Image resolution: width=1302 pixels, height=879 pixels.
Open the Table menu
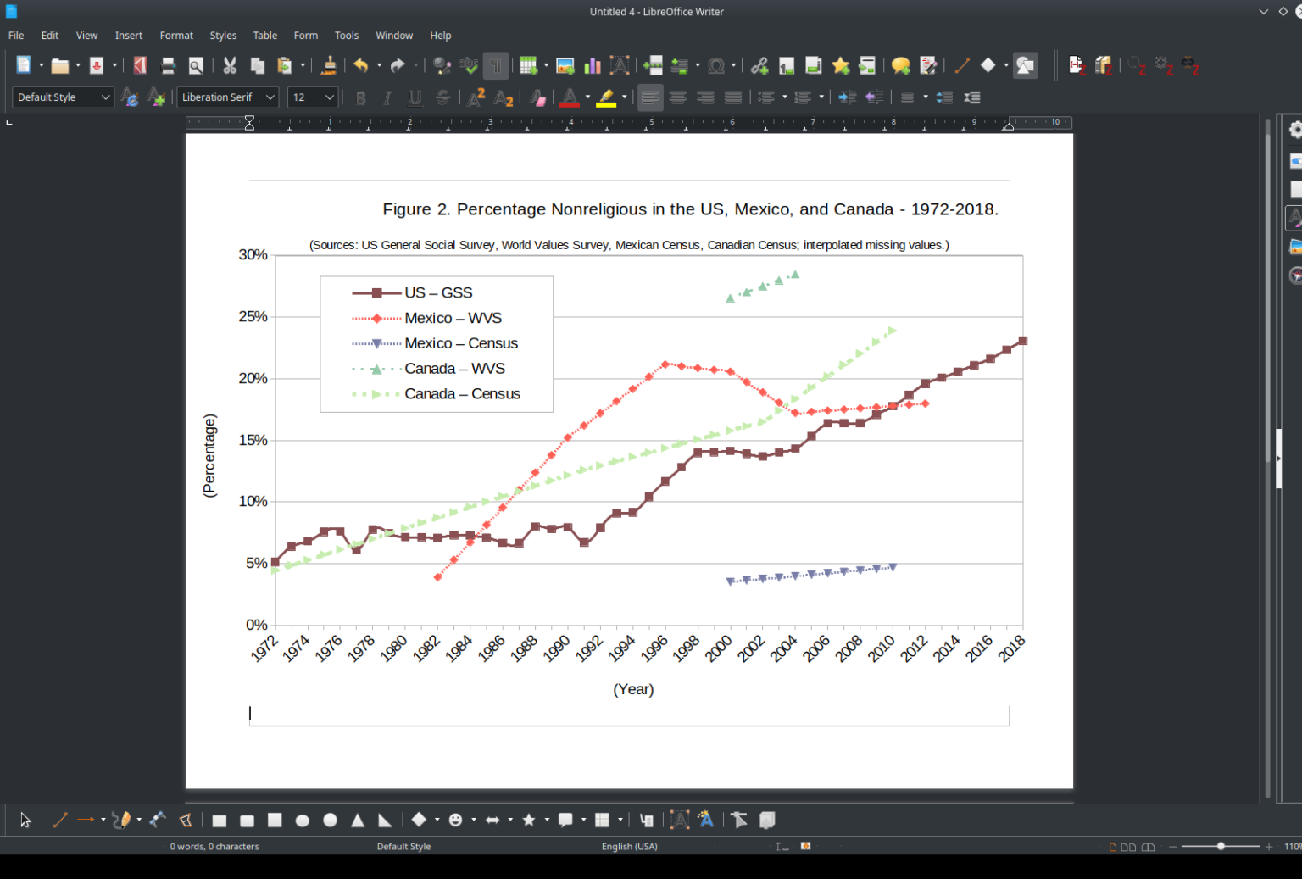[x=265, y=36]
